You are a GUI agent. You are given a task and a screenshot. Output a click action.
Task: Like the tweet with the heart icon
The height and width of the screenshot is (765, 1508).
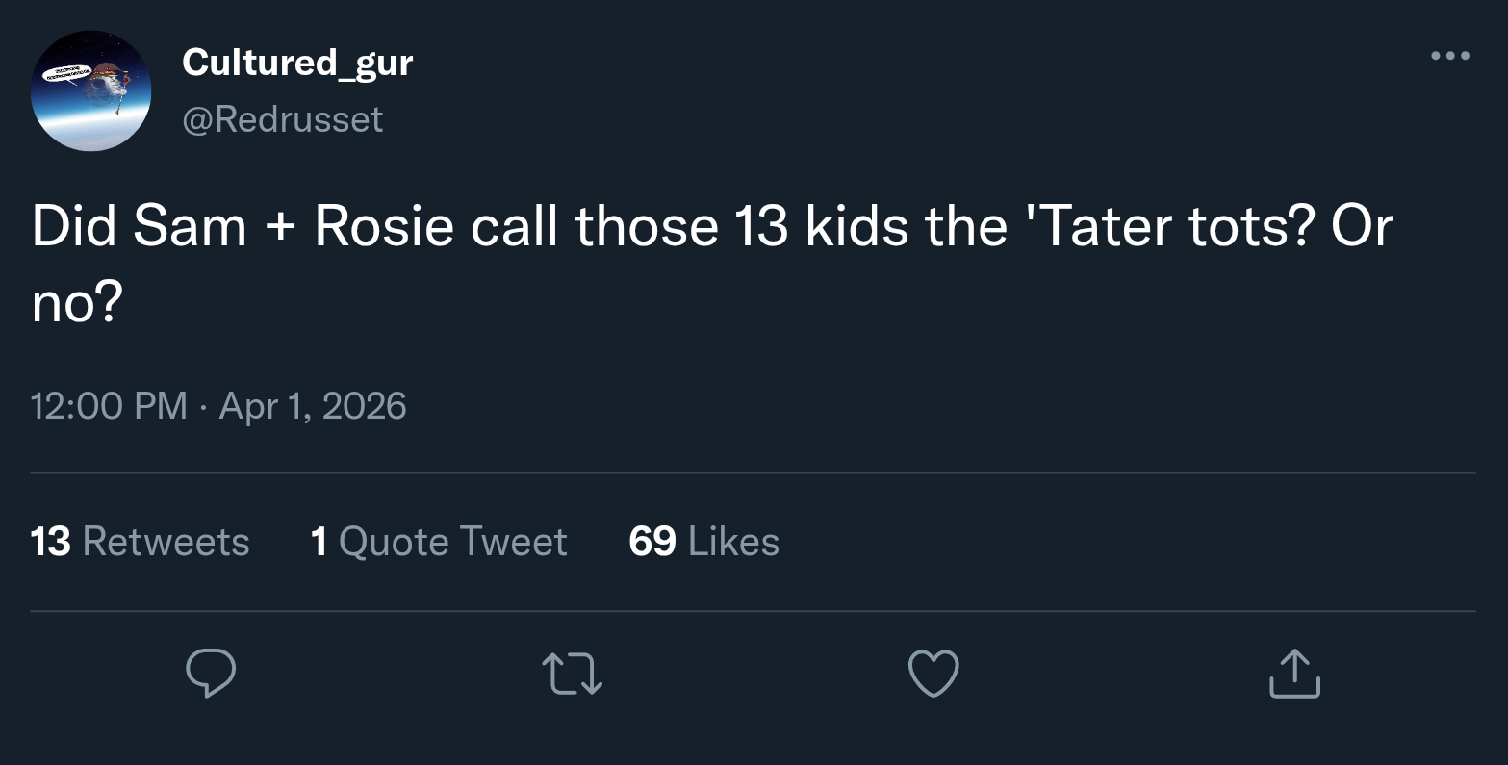point(933,673)
